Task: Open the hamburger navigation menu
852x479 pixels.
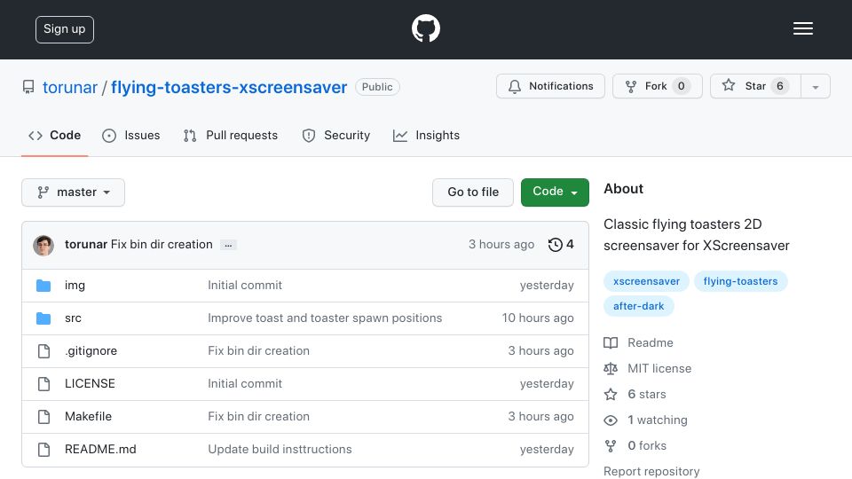Action: click(802, 28)
